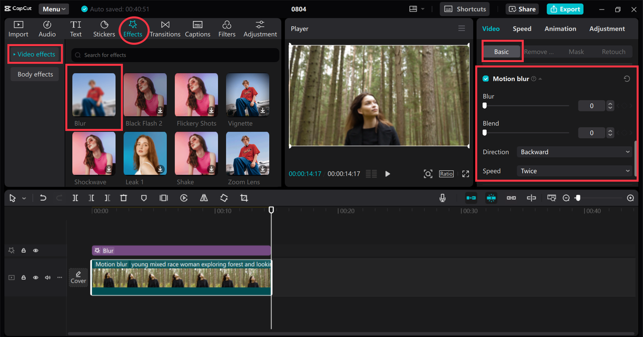Click the Search for effects field
643x337 pixels.
click(x=176, y=55)
